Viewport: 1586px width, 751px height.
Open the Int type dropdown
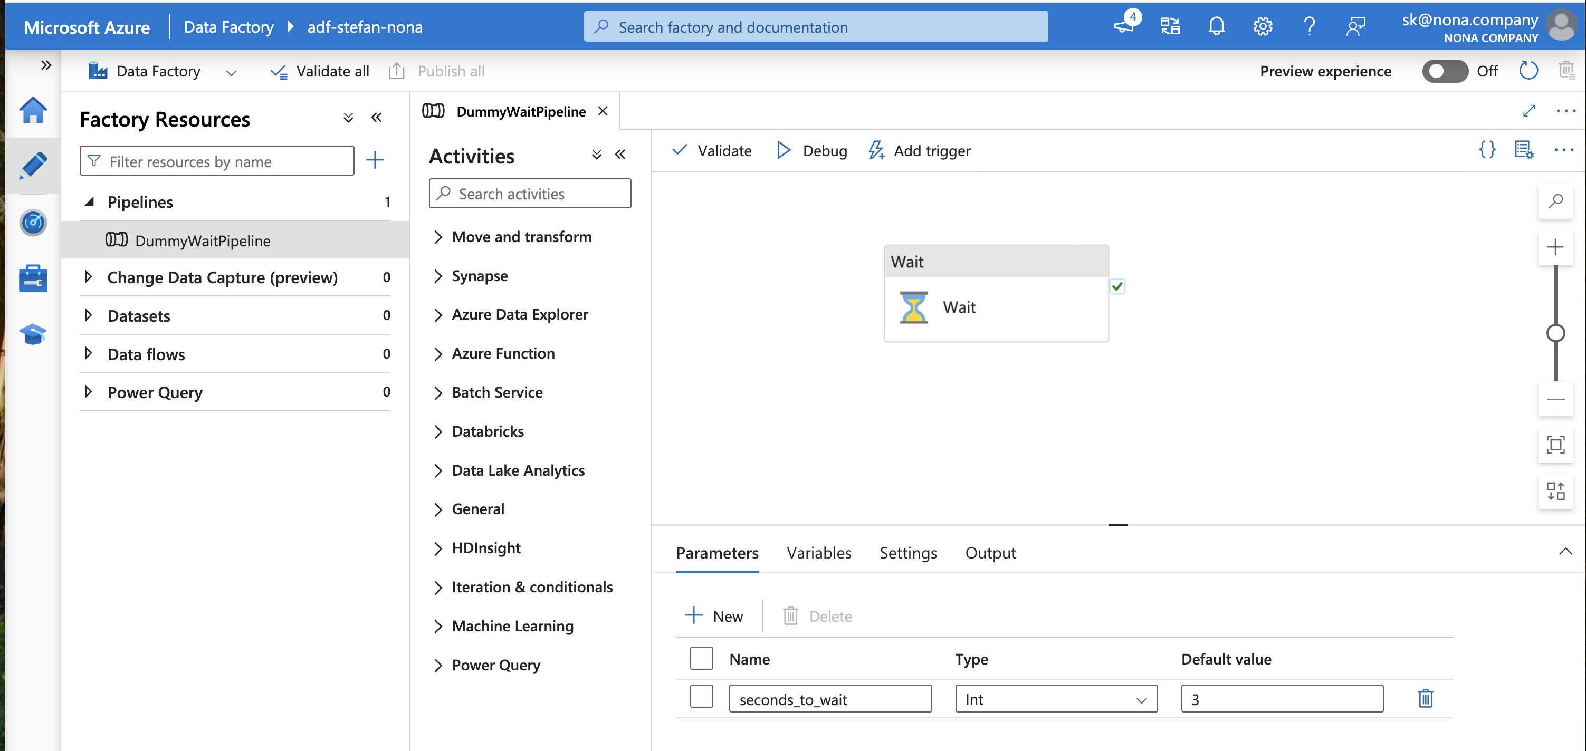tap(1056, 699)
